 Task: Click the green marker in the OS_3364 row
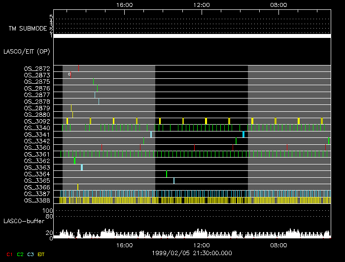click(167, 174)
